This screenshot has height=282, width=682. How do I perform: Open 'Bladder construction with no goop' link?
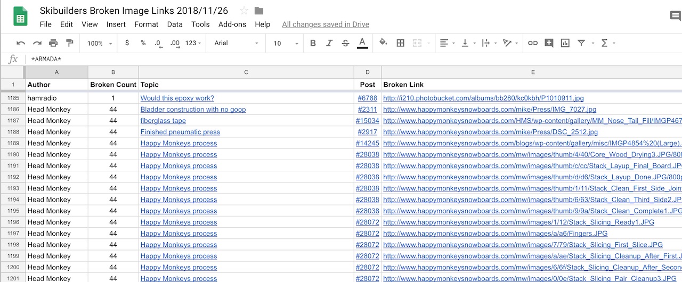tap(193, 109)
